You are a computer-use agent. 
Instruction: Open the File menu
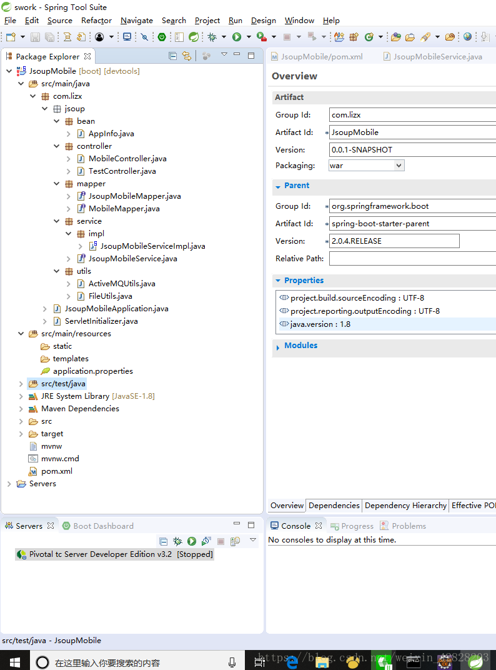coord(10,21)
